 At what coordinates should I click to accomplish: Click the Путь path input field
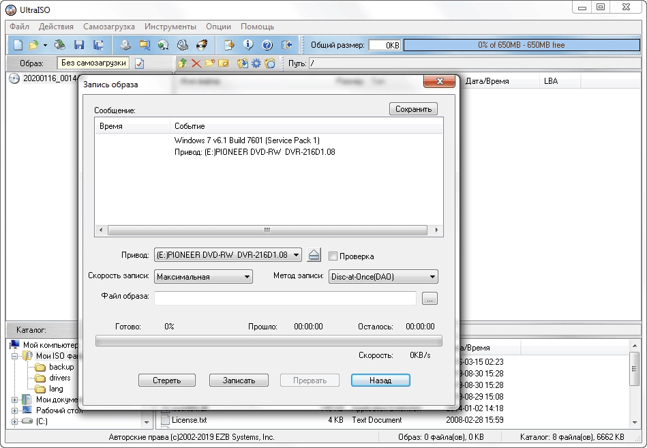click(475, 63)
